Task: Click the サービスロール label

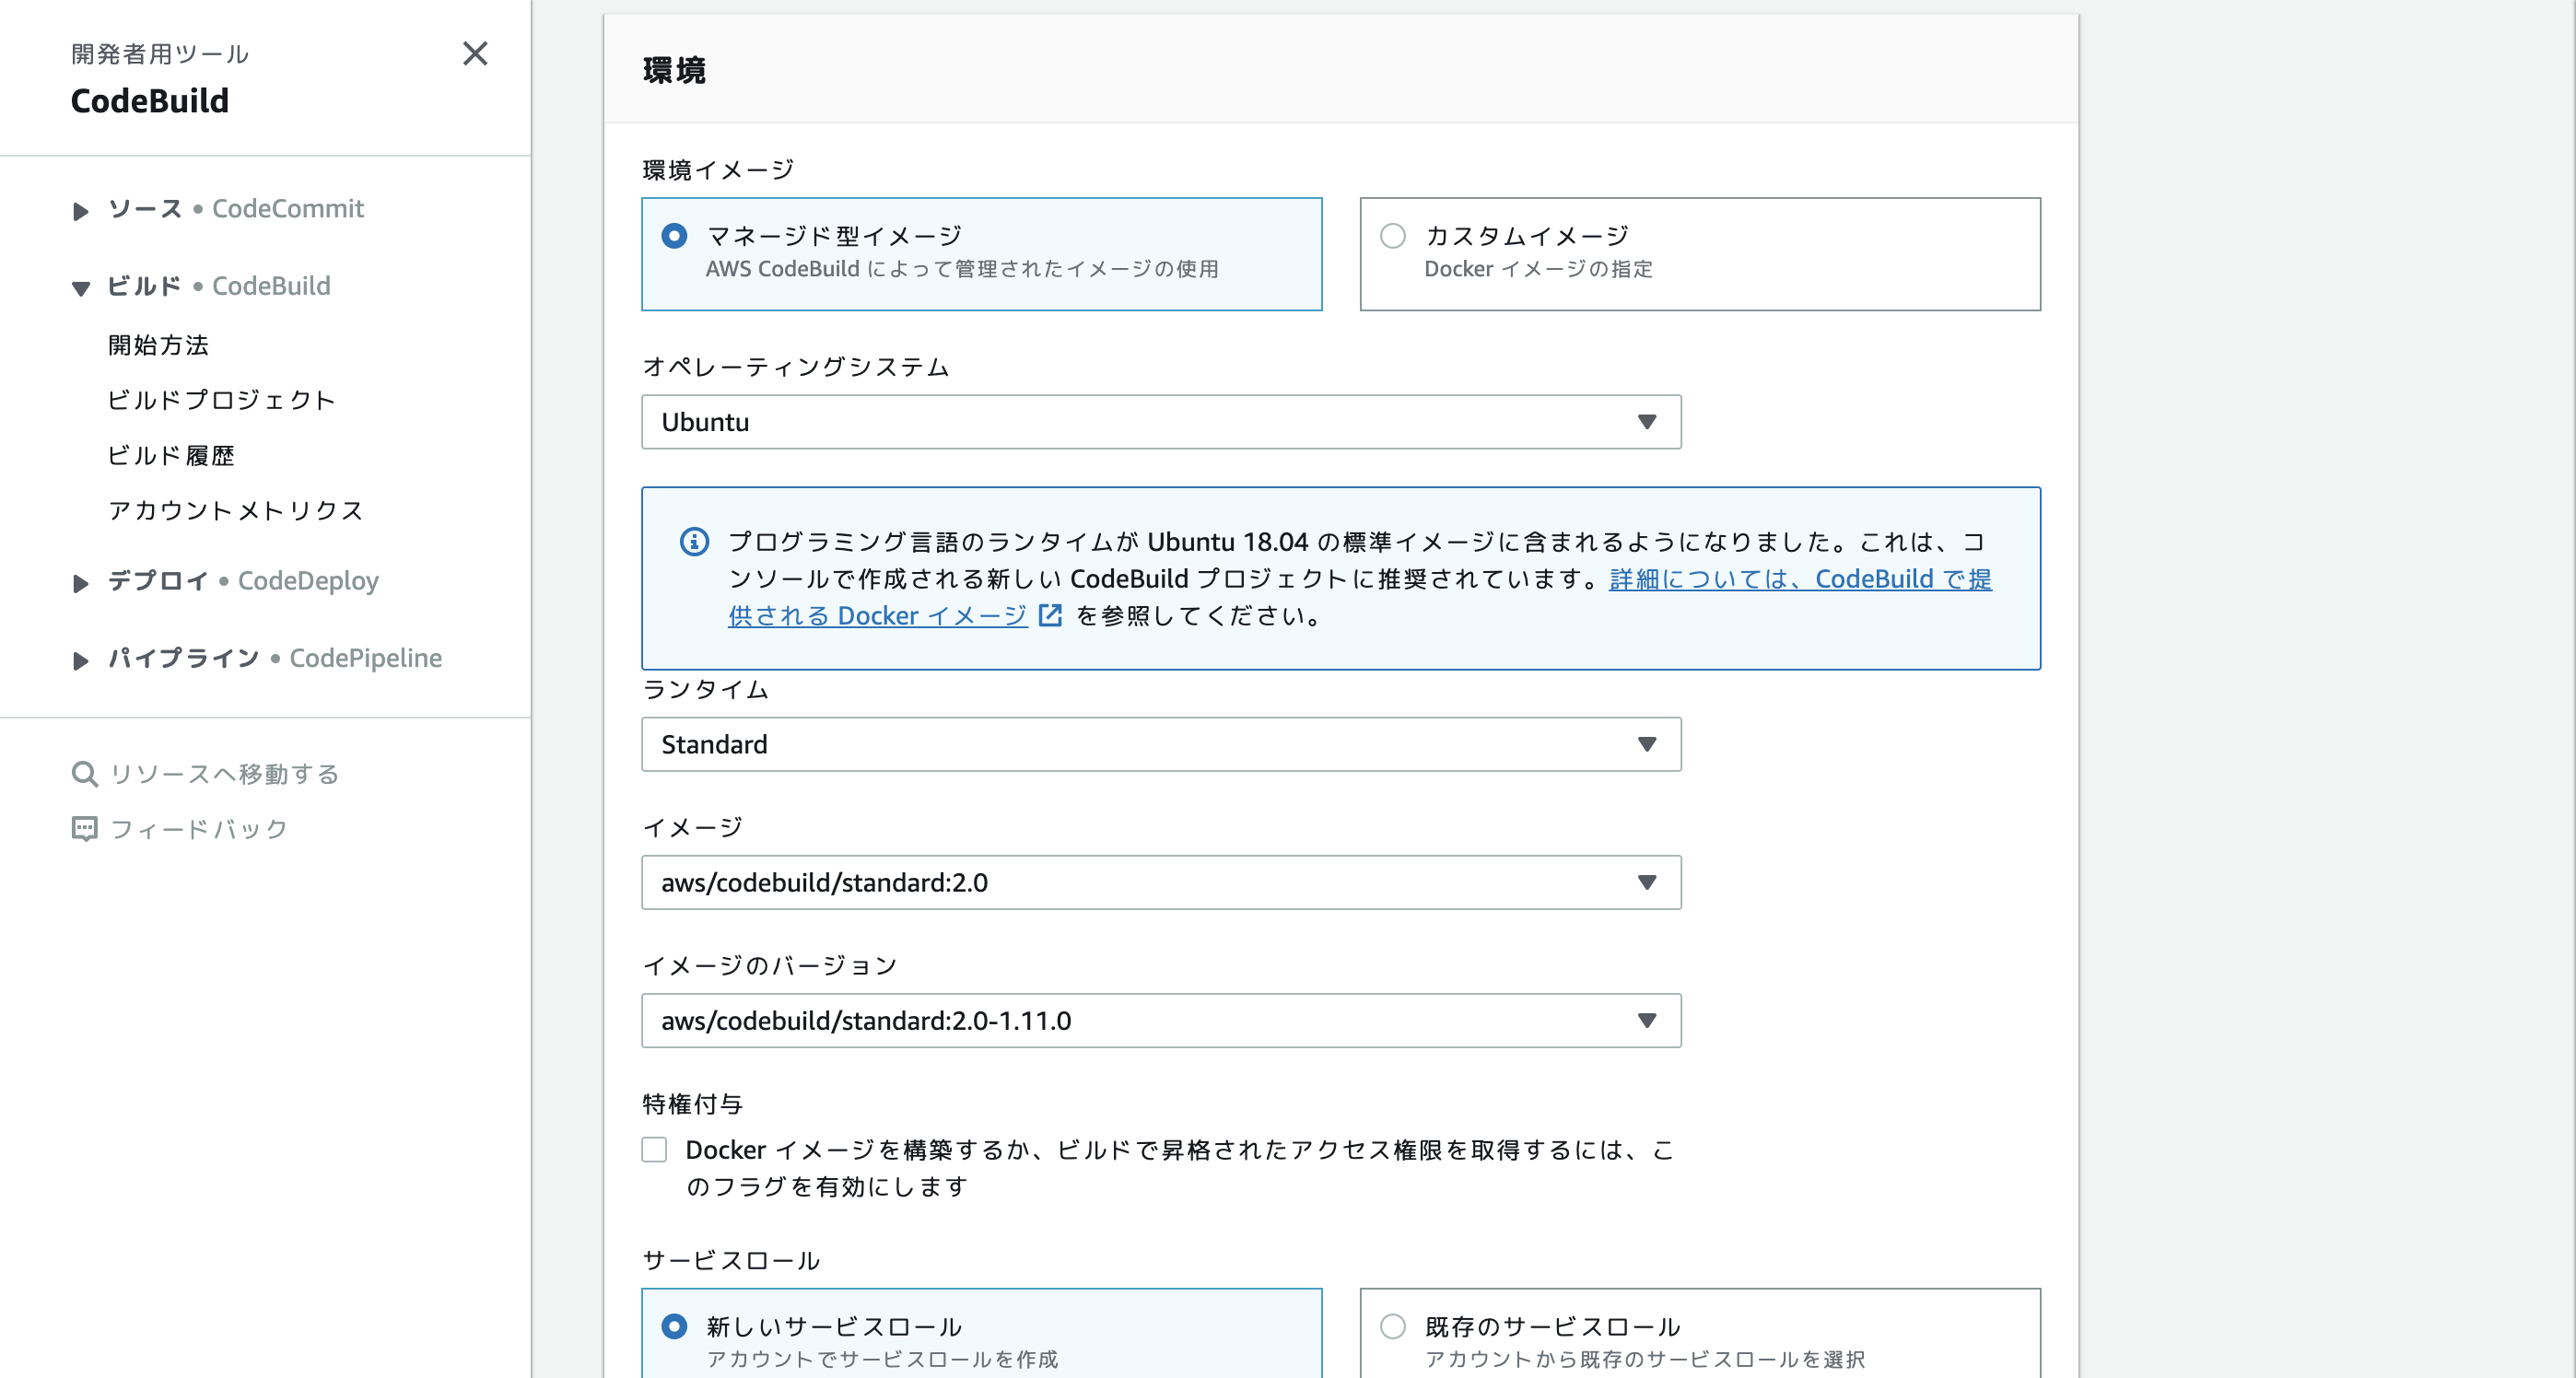Action: (731, 1260)
